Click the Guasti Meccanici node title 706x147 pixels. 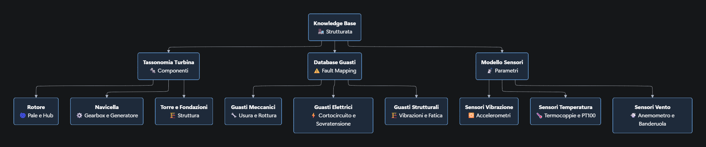(x=253, y=107)
